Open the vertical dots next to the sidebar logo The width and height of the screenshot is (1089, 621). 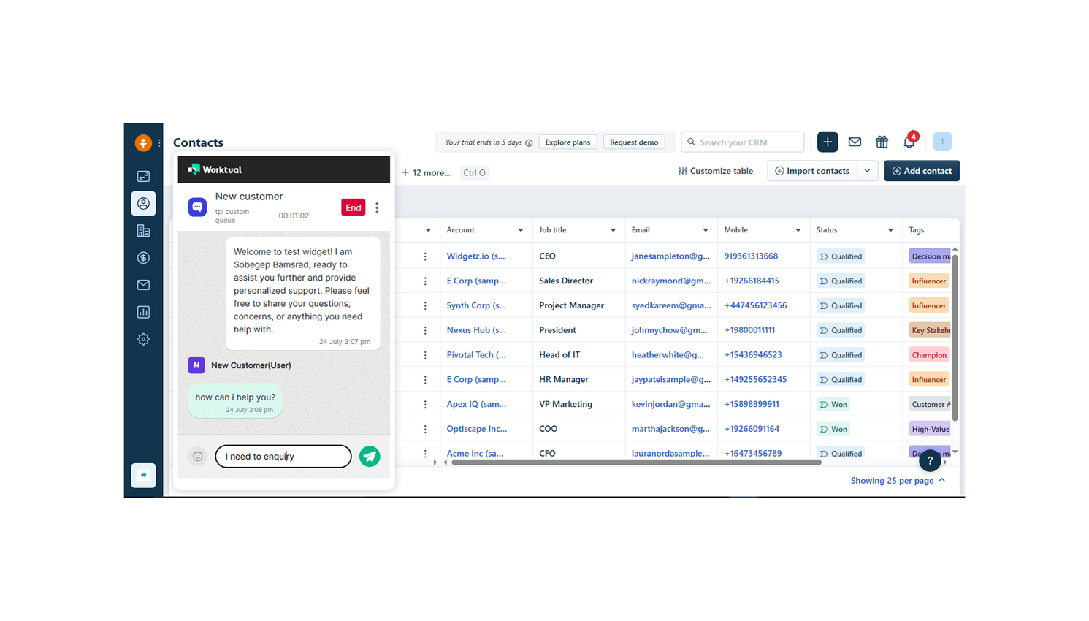159,143
